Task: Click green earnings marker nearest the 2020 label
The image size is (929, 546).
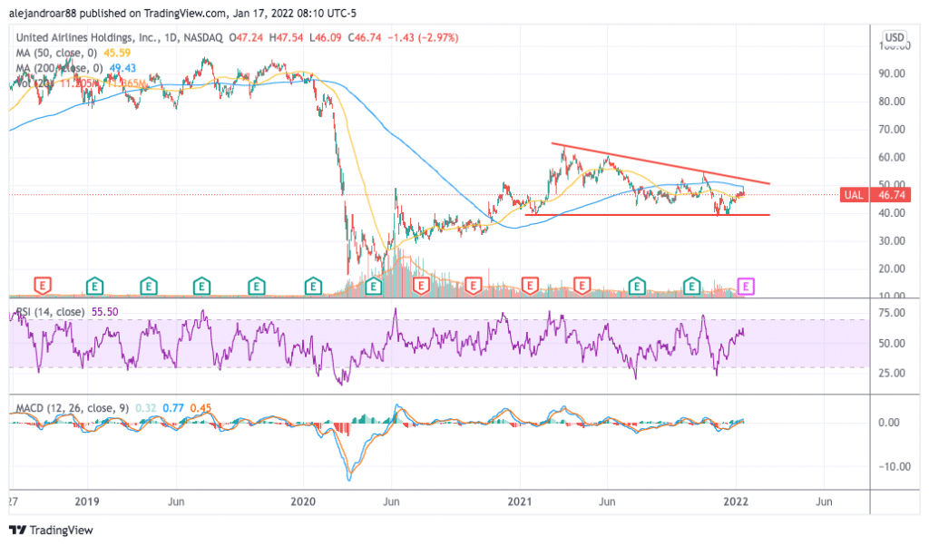Action: pyautogui.click(x=313, y=287)
